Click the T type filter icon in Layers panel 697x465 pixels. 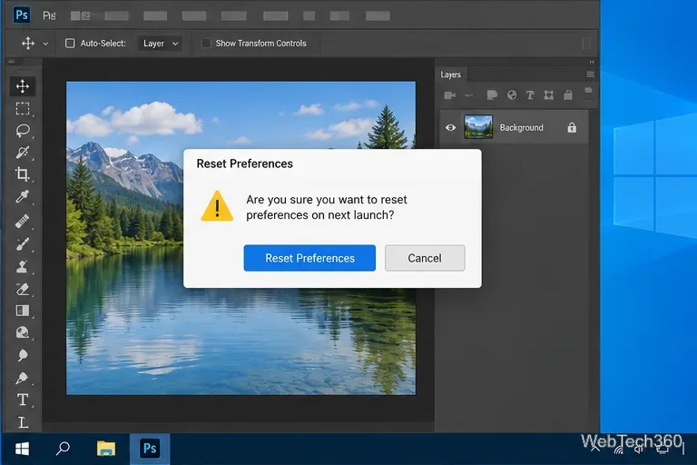530,94
